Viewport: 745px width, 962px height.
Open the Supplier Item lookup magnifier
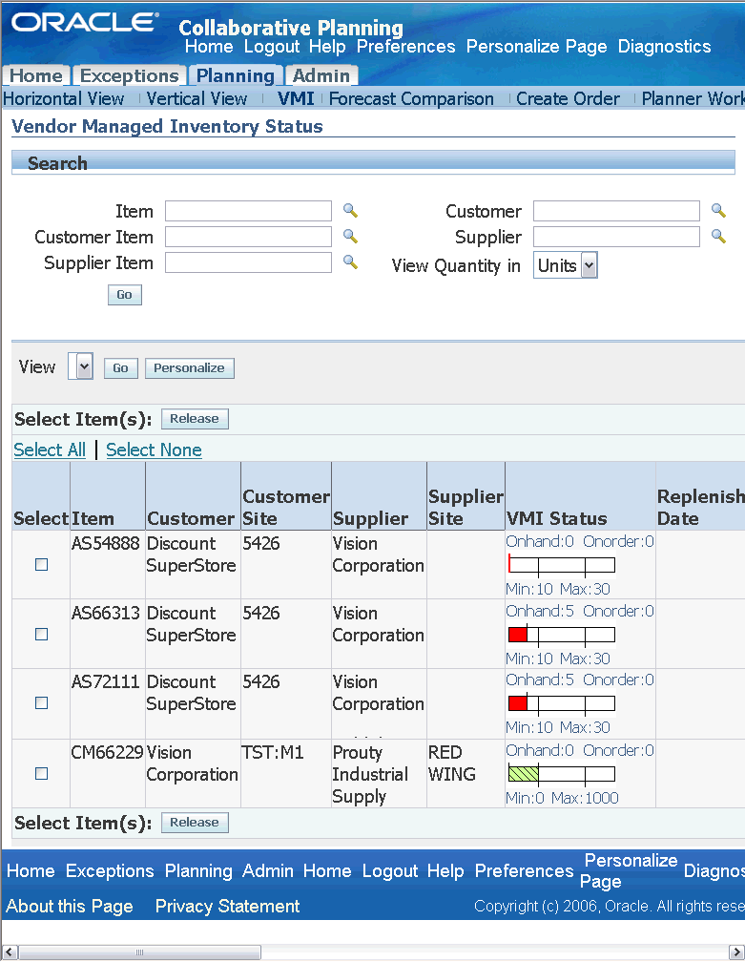click(x=350, y=261)
